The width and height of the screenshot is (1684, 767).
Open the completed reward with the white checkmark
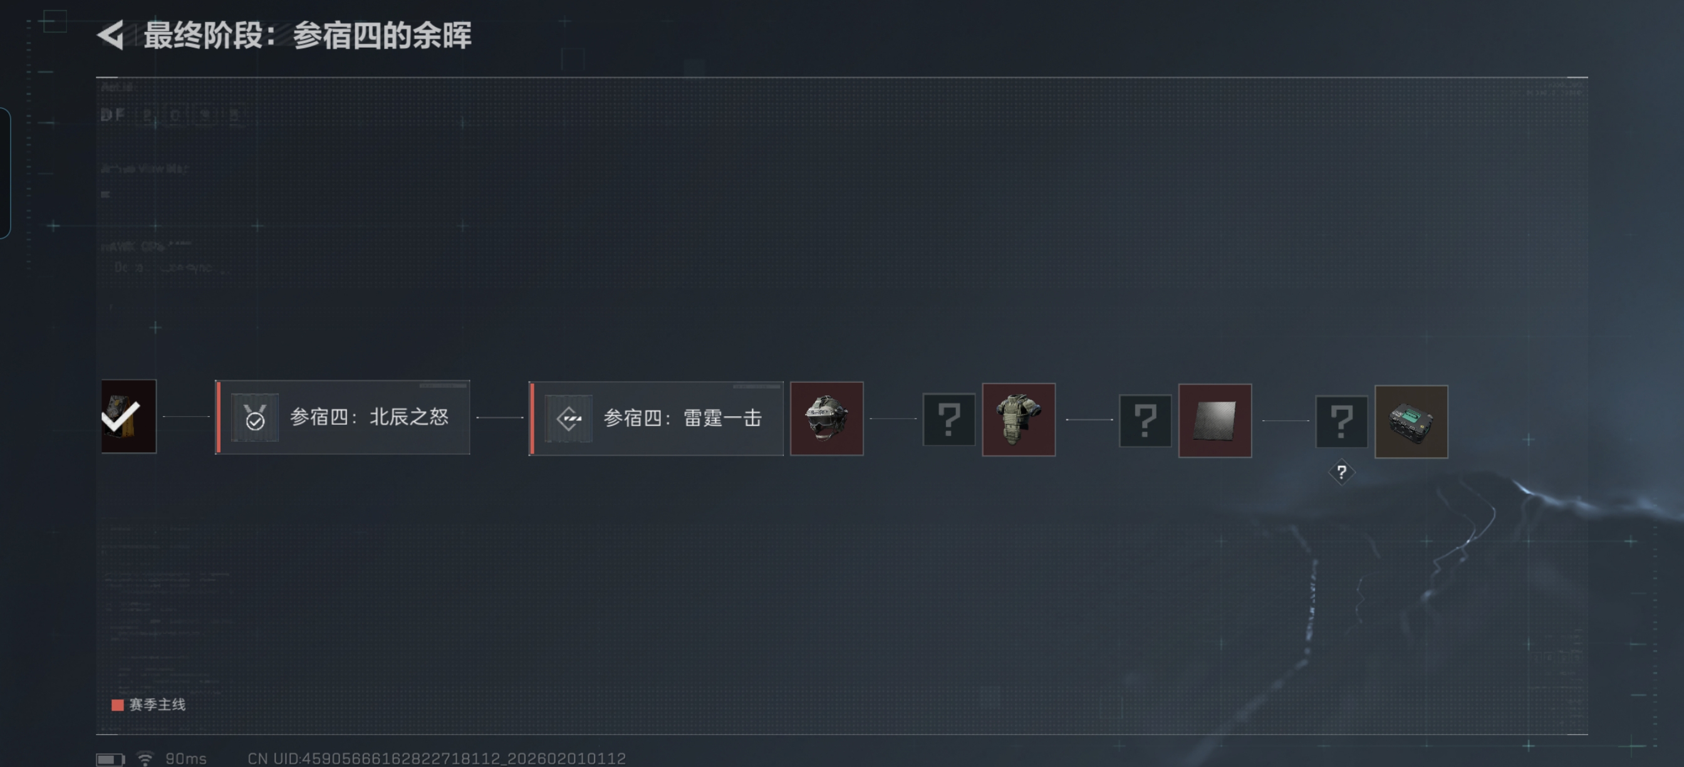[129, 417]
